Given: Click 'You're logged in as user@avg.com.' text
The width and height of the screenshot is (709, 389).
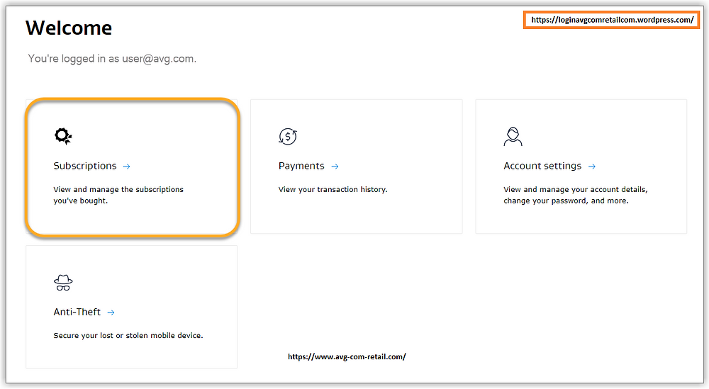Looking at the screenshot, I should pos(112,59).
